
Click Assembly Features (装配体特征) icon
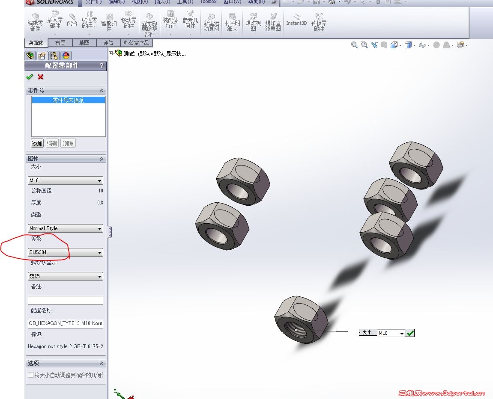pyautogui.click(x=170, y=20)
